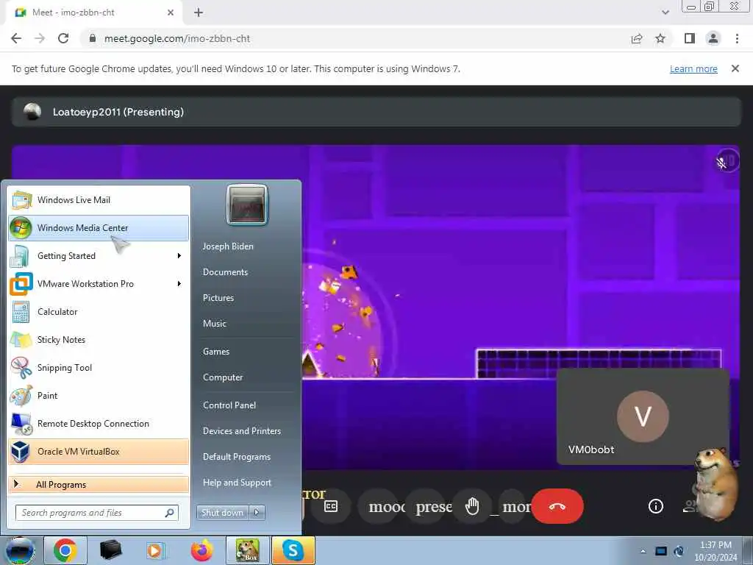Screen dimensions: 753x565
Task: Open Help and Support
Action: 237,483
